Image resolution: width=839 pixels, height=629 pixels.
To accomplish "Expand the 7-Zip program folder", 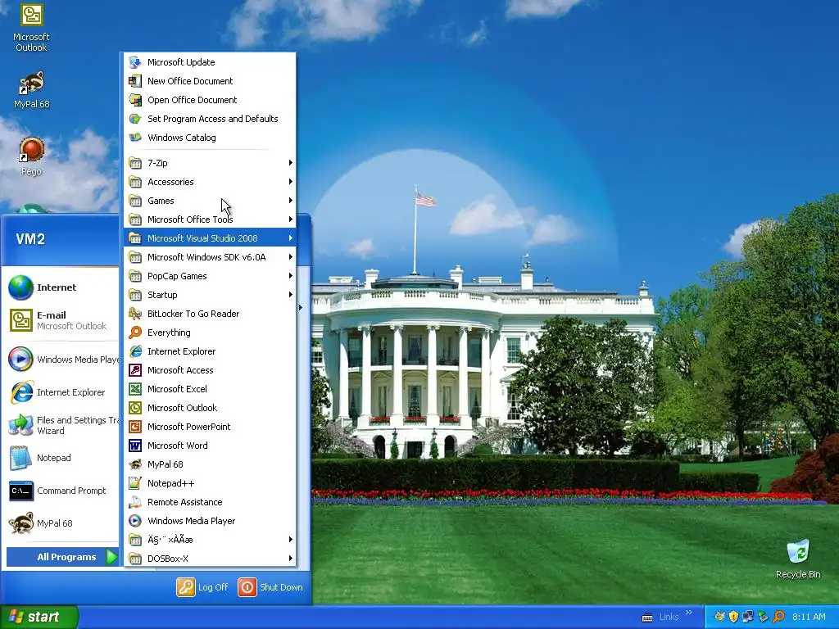I will click(210, 163).
